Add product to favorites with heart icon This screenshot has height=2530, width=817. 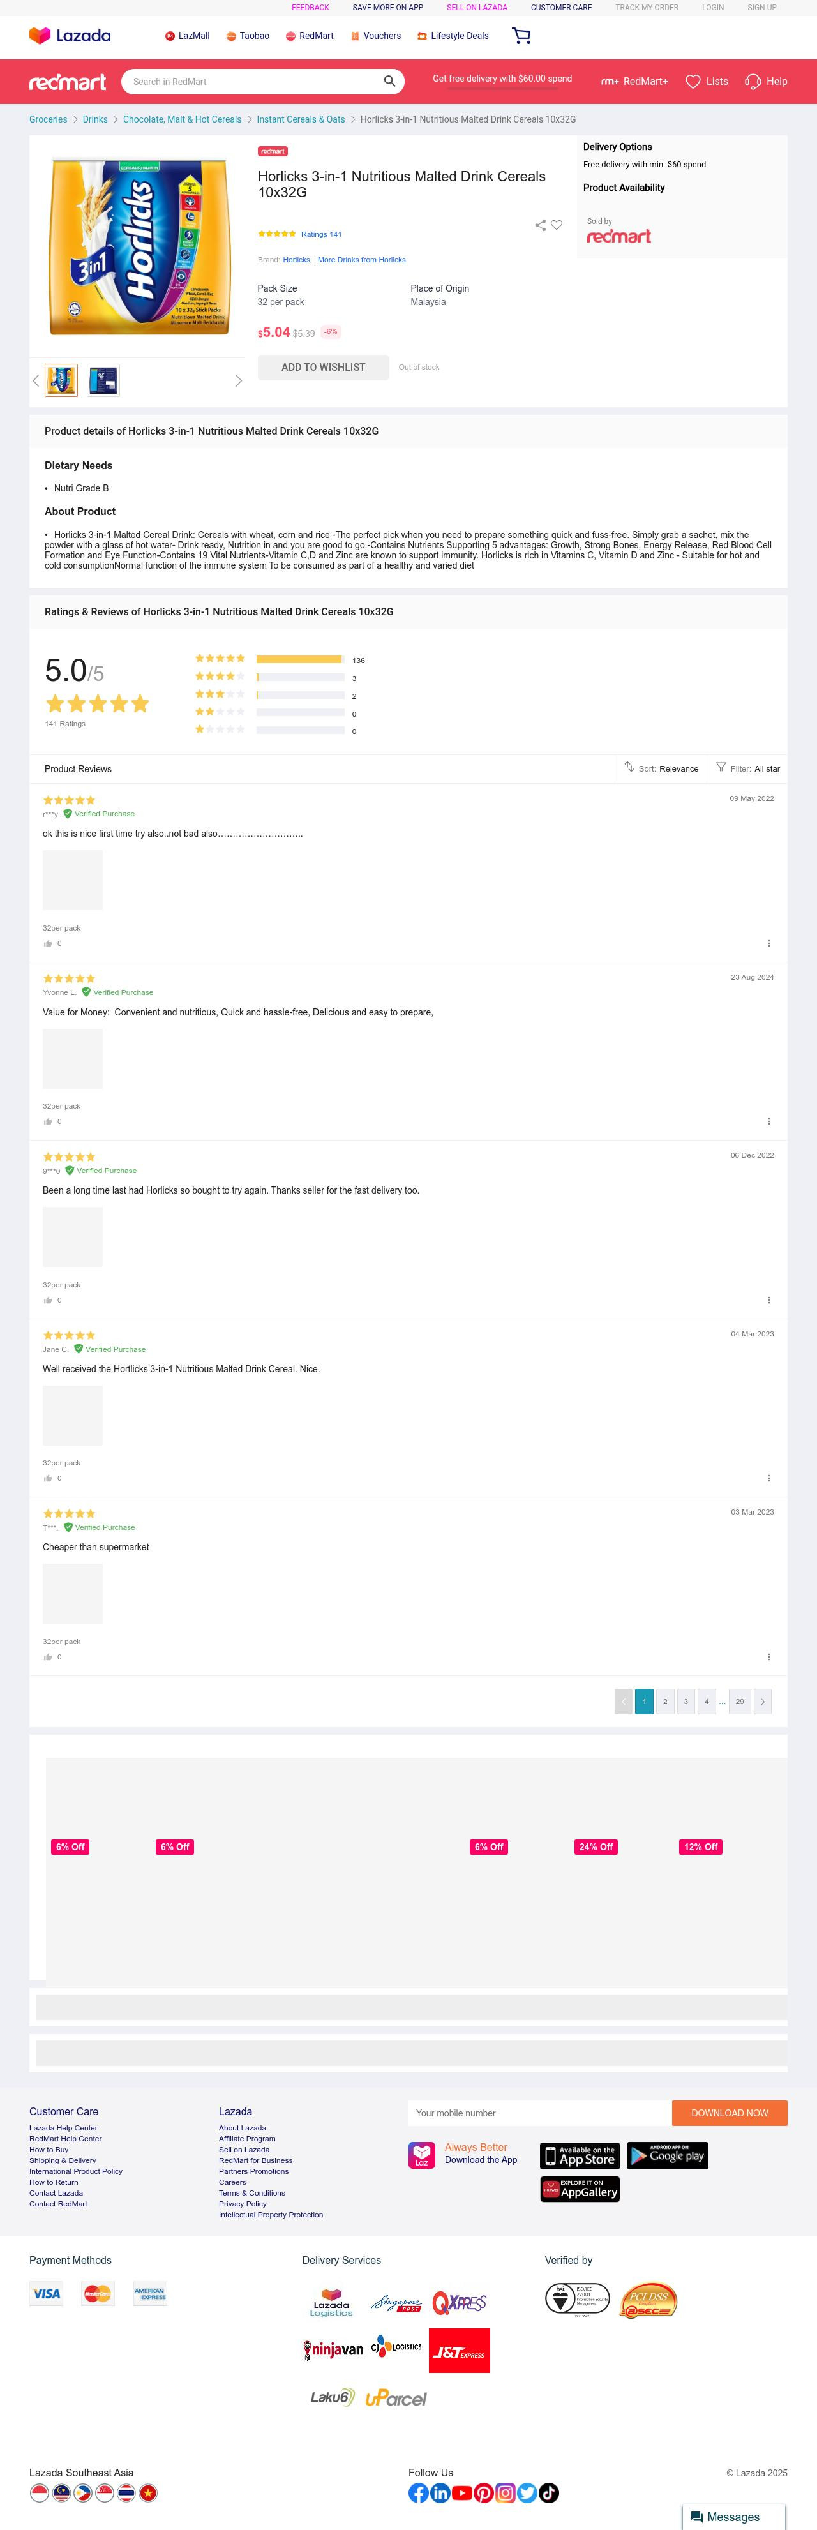[557, 225]
